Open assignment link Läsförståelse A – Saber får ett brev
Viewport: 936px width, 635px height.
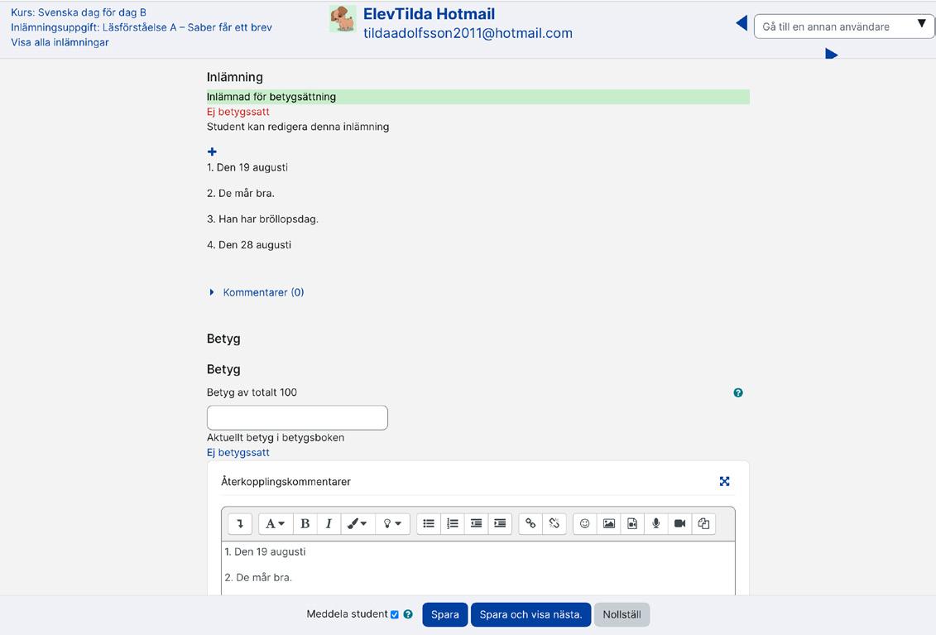coord(142,27)
